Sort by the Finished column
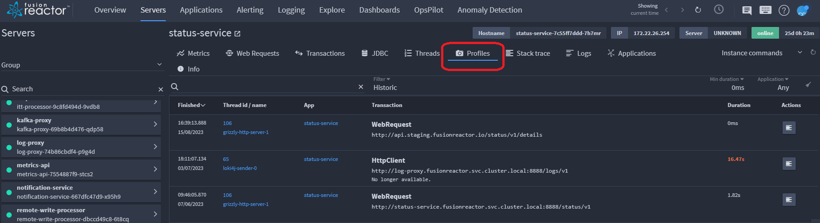The image size is (820, 223). (191, 105)
